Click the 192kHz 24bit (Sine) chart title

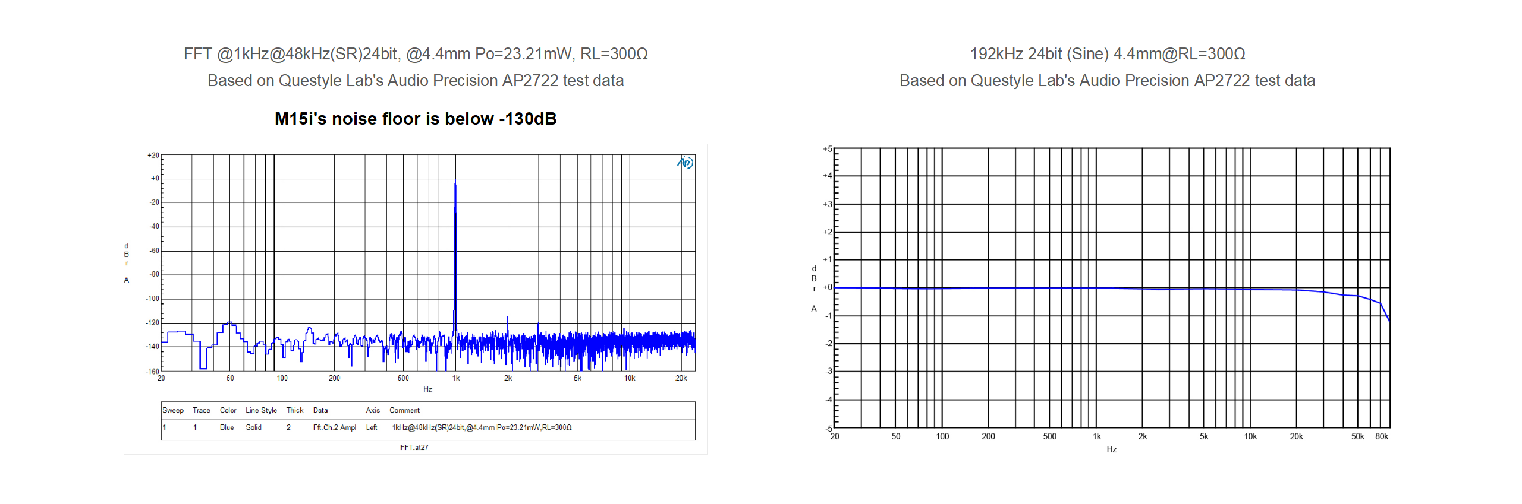point(1107,54)
